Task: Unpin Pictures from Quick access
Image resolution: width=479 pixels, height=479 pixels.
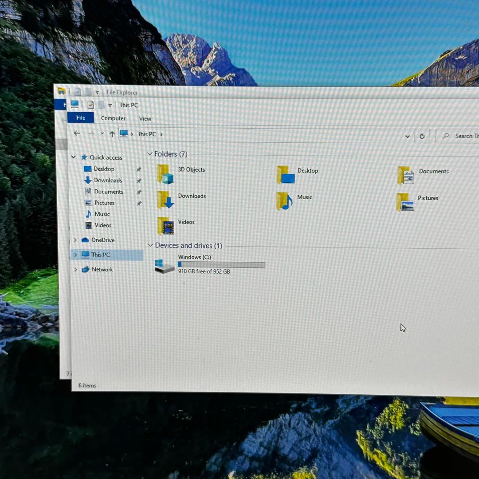Action: click(139, 203)
